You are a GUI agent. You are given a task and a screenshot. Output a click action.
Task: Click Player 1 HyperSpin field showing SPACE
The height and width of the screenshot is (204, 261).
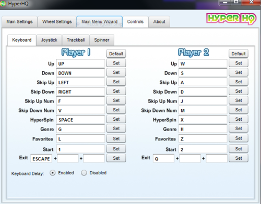point(80,120)
